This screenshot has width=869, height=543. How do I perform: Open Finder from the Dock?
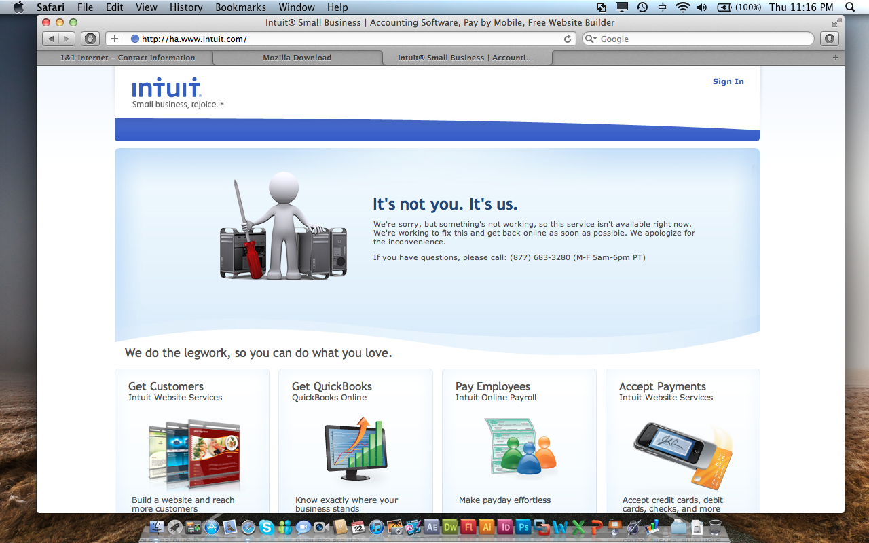pos(157,527)
